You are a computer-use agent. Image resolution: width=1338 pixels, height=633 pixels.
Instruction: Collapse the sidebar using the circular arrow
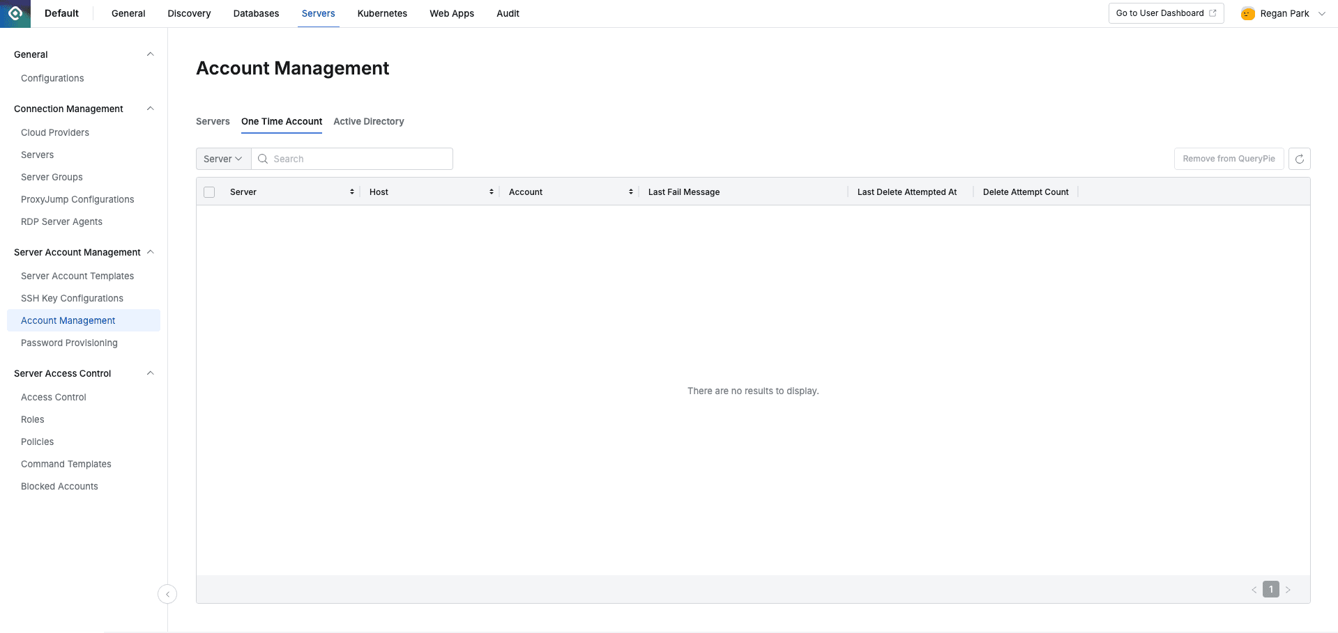[167, 594]
